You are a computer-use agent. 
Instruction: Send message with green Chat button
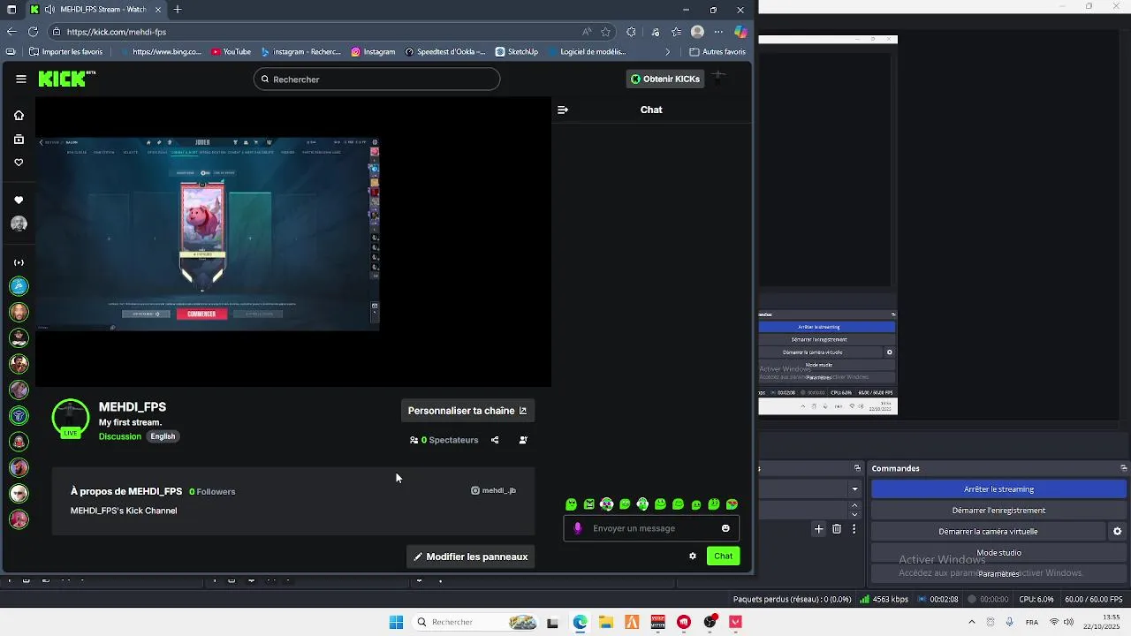(x=723, y=556)
